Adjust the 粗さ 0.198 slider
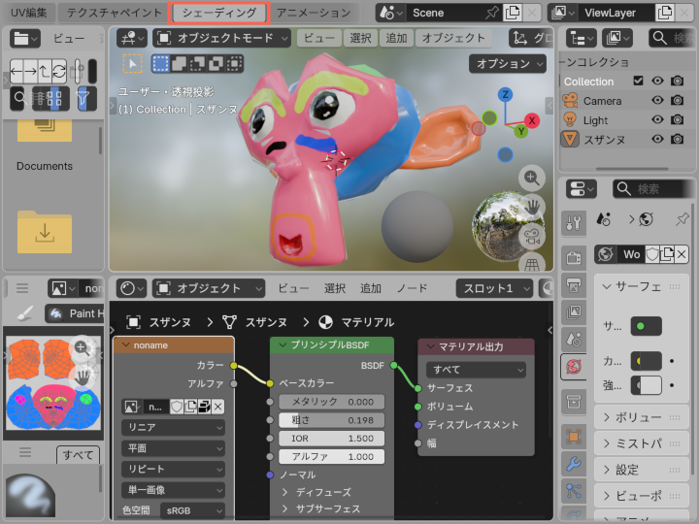This screenshot has height=524, width=699. (x=331, y=420)
